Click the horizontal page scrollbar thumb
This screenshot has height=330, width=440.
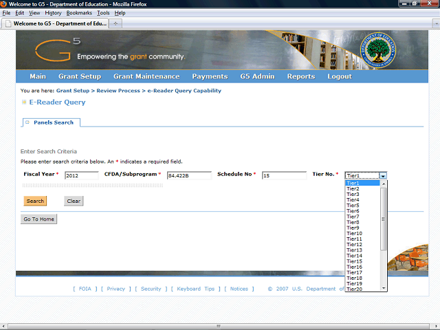219,326
